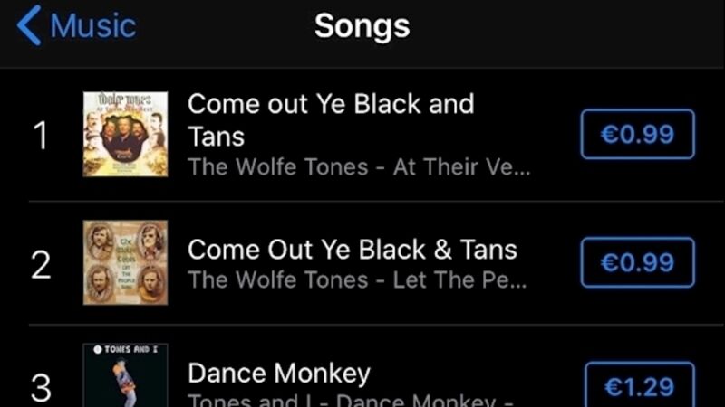The width and height of the screenshot is (725, 407).
Task: Tap the rank number 1
Action: pyautogui.click(x=41, y=135)
